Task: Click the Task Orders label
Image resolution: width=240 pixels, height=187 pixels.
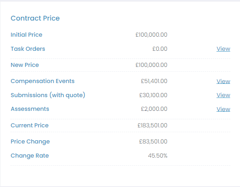Action: pyautogui.click(x=28, y=49)
